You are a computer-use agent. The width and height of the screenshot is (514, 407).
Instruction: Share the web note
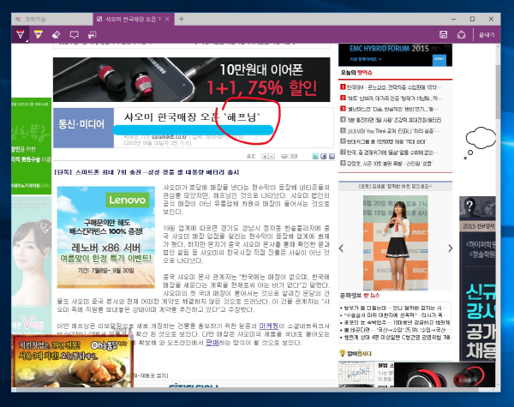click(x=462, y=34)
